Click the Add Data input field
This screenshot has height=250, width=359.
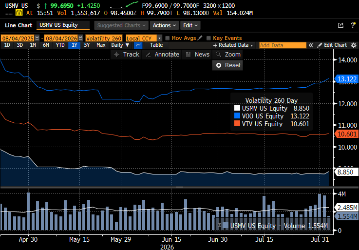click(283, 45)
